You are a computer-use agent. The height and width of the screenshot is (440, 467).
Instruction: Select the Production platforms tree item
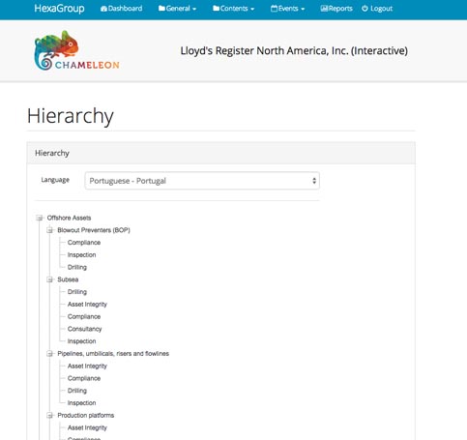point(86,416)
